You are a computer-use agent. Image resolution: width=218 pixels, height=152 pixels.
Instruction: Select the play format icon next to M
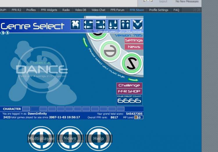[88, 25]
